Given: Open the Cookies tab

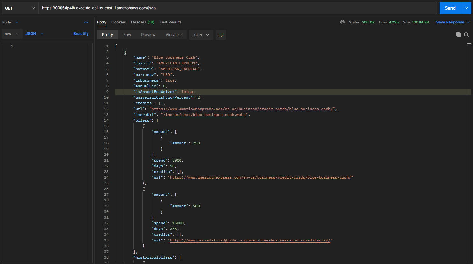Looking at the screenshot, I should pyautogui.click(x=119, y=22).
